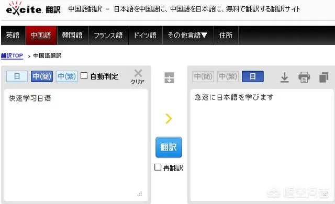Click the swap languages icon

point(169,77)
